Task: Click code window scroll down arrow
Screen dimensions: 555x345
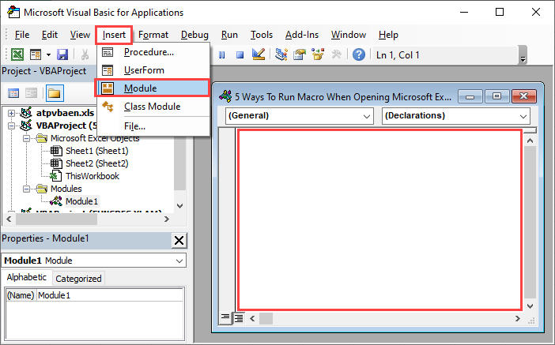Action: pos(530,306)
